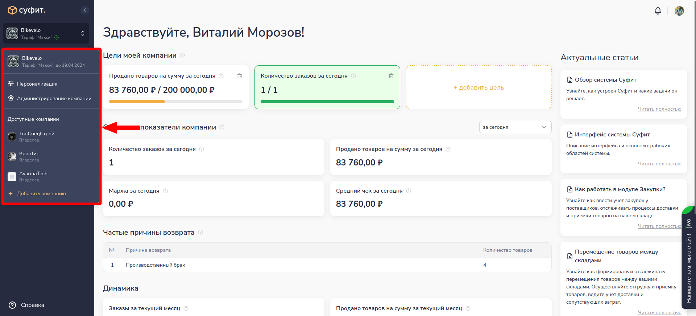Click the Интерфейс системы Суфит document icon
The height and width of the screenshot is (316, 696).
click(x=569, y=135)
